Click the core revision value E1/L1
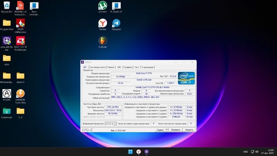This screenshot has width=277, height=156. (189, 94)
